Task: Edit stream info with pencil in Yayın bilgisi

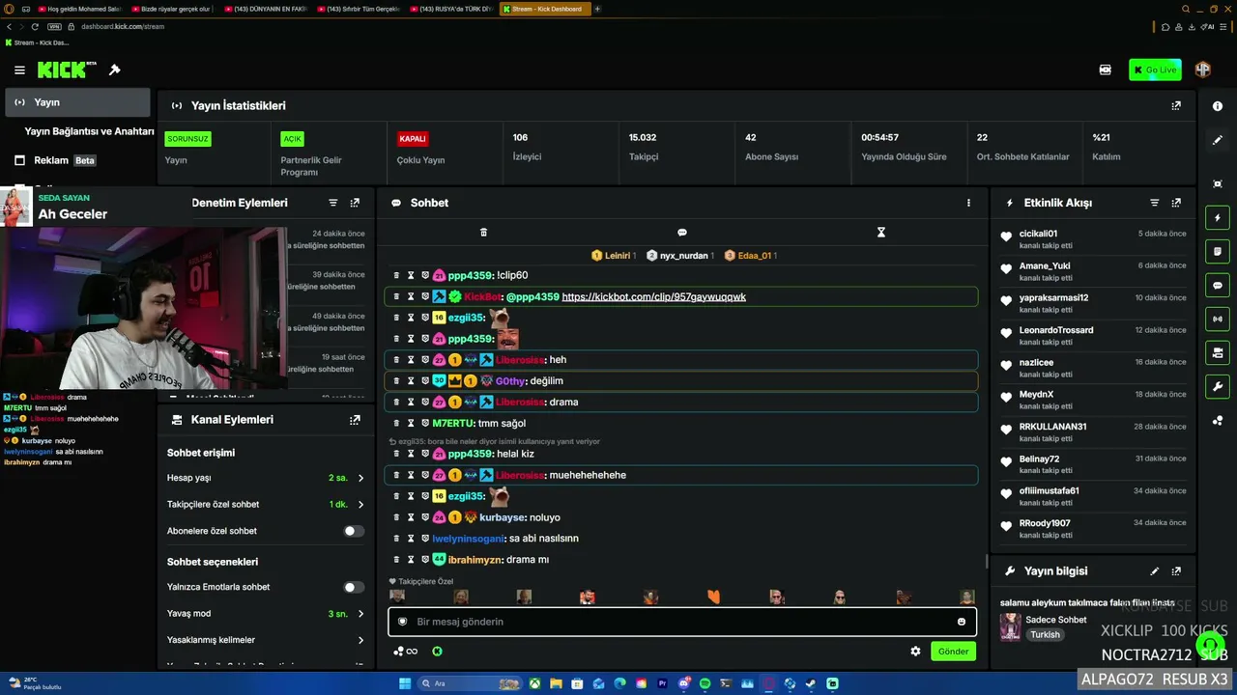Action: [x=1154, y=571]
